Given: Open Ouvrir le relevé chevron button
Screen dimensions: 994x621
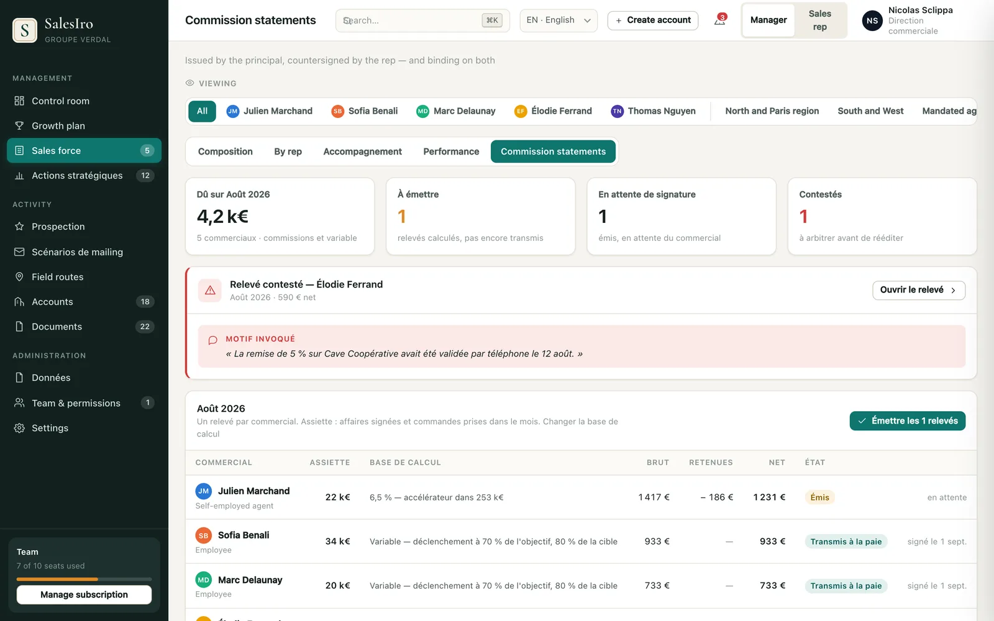Looking at the screenshot, I should point(918,290).
